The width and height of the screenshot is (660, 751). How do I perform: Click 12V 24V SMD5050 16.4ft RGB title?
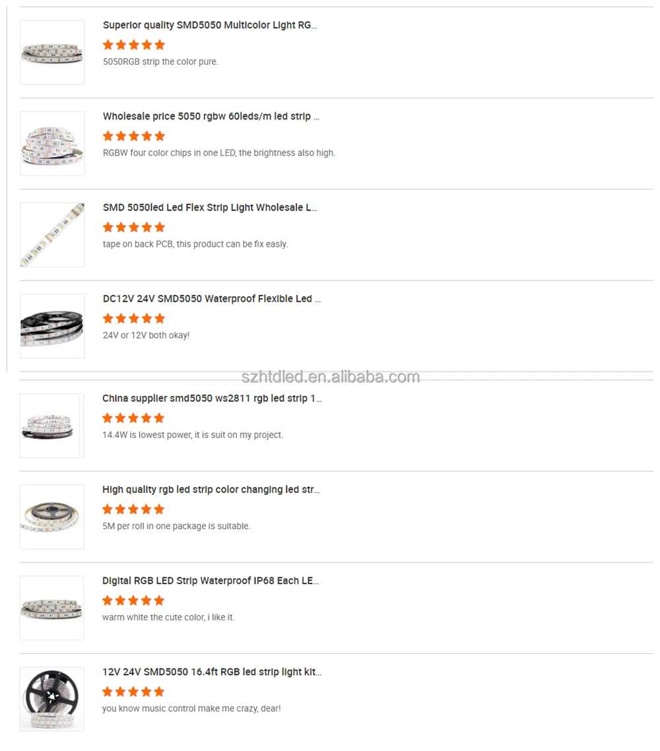click(x=212, y=671)
